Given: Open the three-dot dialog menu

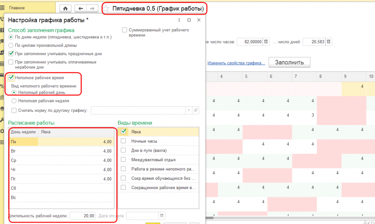Looking at the screenshot, I should tap(179, 20).
